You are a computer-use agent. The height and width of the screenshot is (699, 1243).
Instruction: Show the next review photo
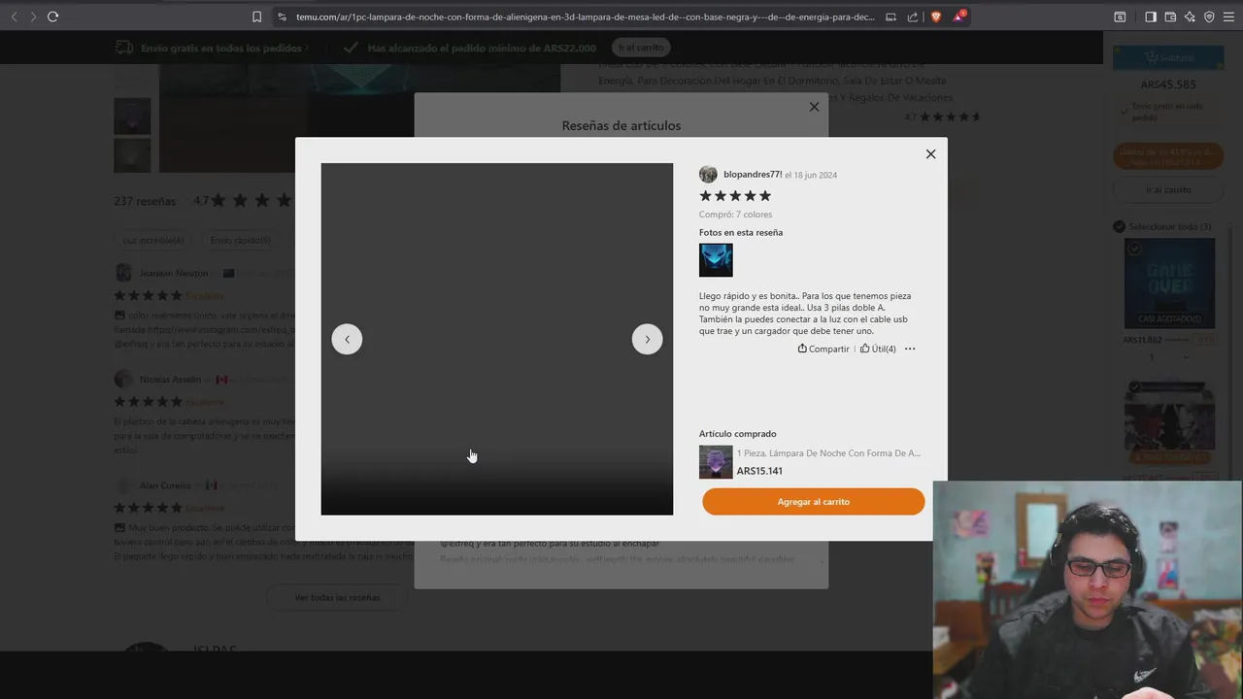click(x=647, y=339)
